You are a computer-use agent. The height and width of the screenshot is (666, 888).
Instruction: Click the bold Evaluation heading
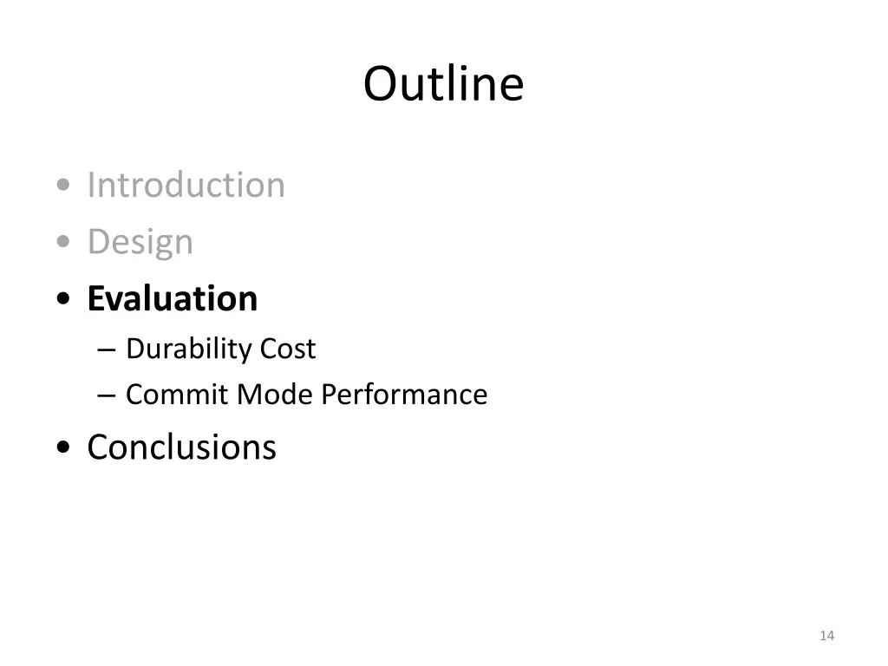(x=173, y=298)
